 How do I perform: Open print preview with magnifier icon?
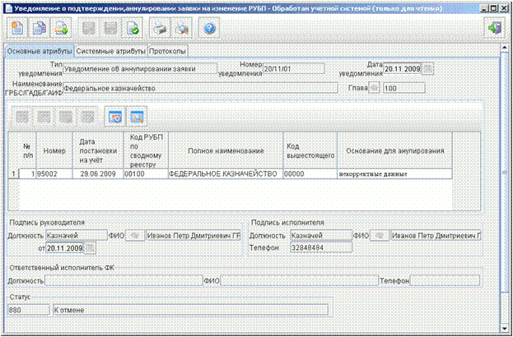(x=182, y=28)
